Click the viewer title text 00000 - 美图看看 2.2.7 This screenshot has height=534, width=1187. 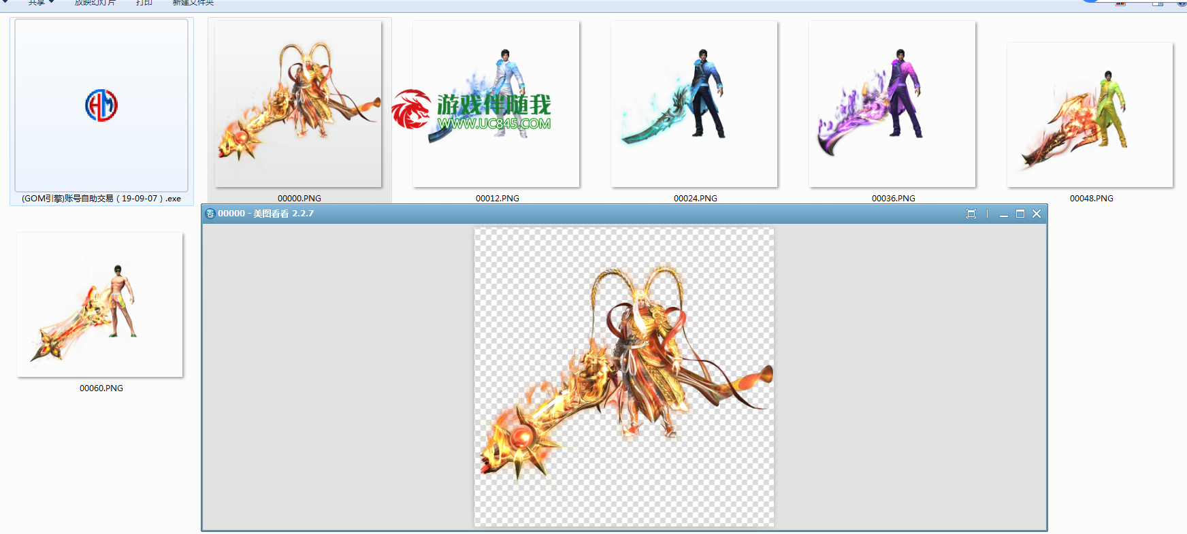(x=265, y=214)
